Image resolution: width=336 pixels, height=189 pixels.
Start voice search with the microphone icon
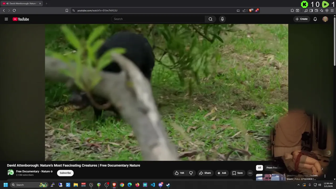[222, 19]
